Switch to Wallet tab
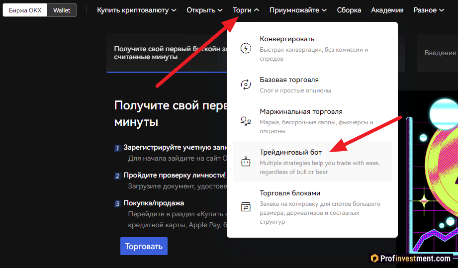The height and width of the screenshot is (268, 458). [x=62, y=10]
